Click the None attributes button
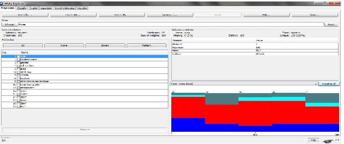 (x=64, y=46)
